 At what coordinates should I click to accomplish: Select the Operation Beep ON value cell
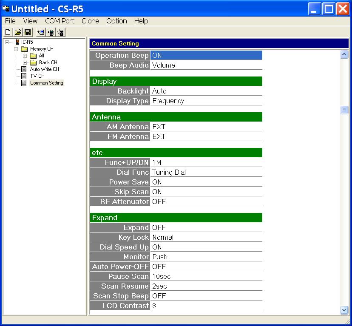[x=206, y=55]
